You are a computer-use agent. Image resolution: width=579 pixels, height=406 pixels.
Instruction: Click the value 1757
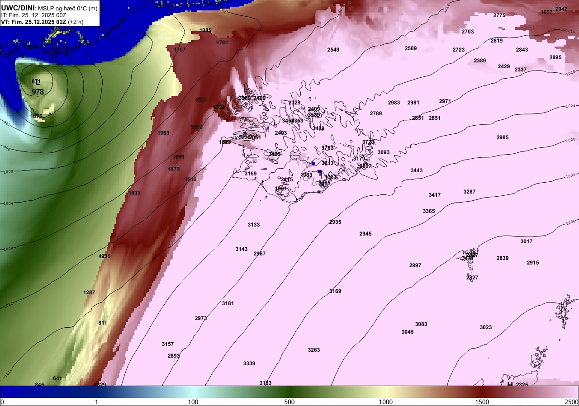click(180, 50)
